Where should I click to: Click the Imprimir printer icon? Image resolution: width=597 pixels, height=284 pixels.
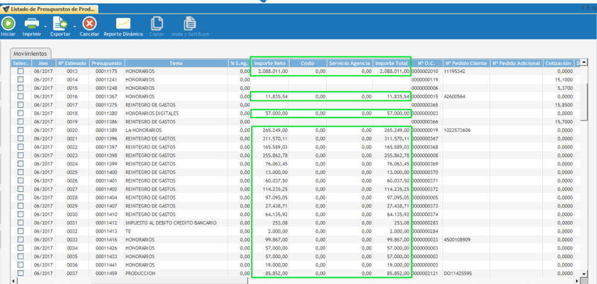pyautogui.click(x=31, y=24)
